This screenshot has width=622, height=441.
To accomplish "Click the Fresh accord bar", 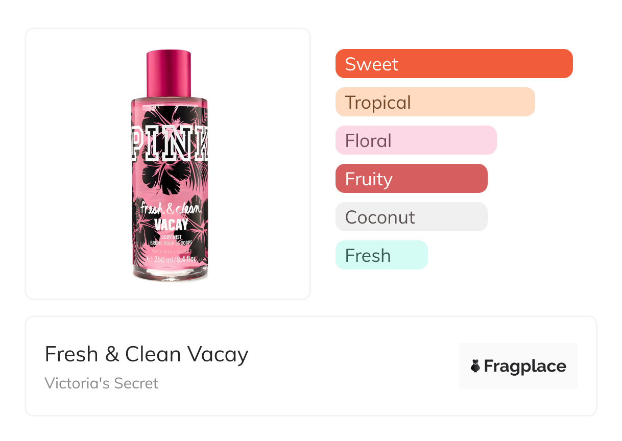I will click(381, 255).
